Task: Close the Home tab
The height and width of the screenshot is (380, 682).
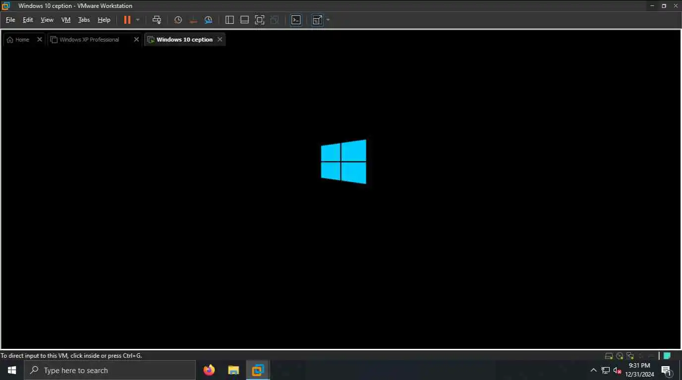Action: (x=40, y=40)
